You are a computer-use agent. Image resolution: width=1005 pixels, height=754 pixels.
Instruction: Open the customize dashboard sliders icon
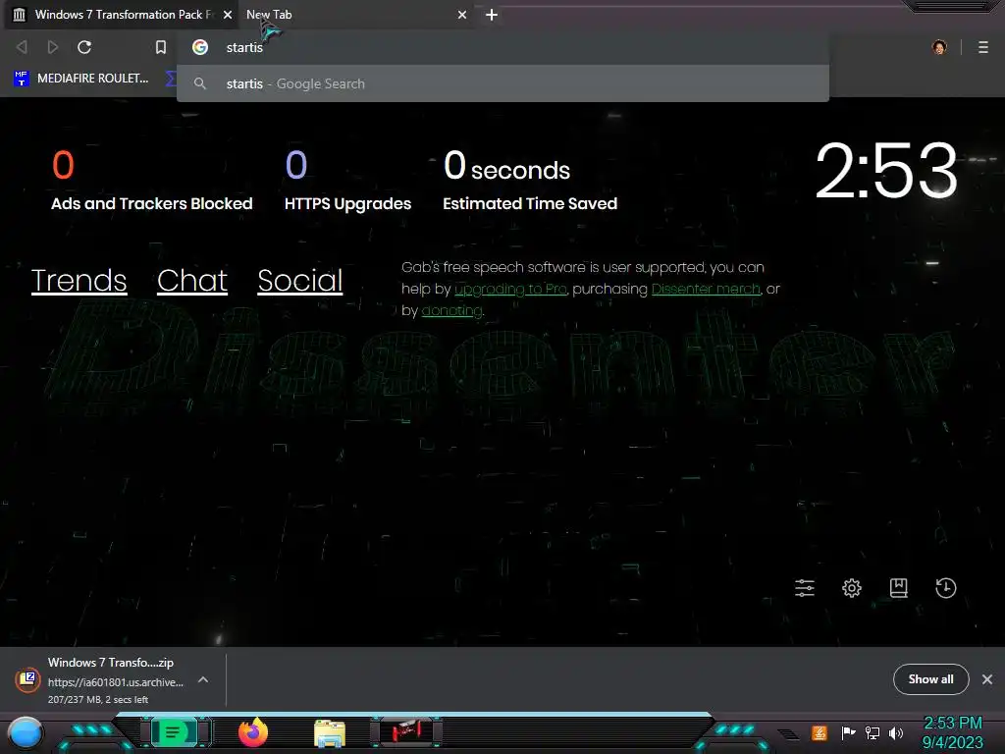point(805,588)
